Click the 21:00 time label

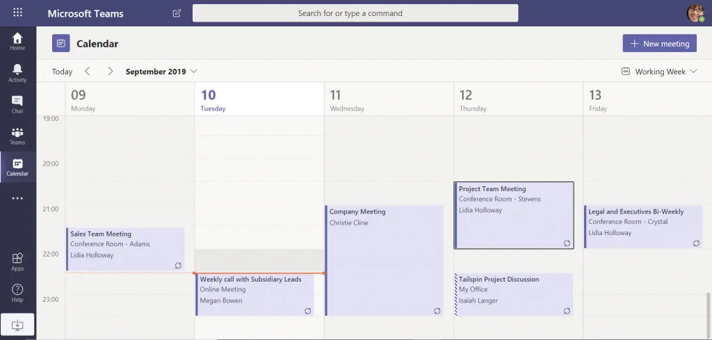pyautogui.click(x=50, y=209)
